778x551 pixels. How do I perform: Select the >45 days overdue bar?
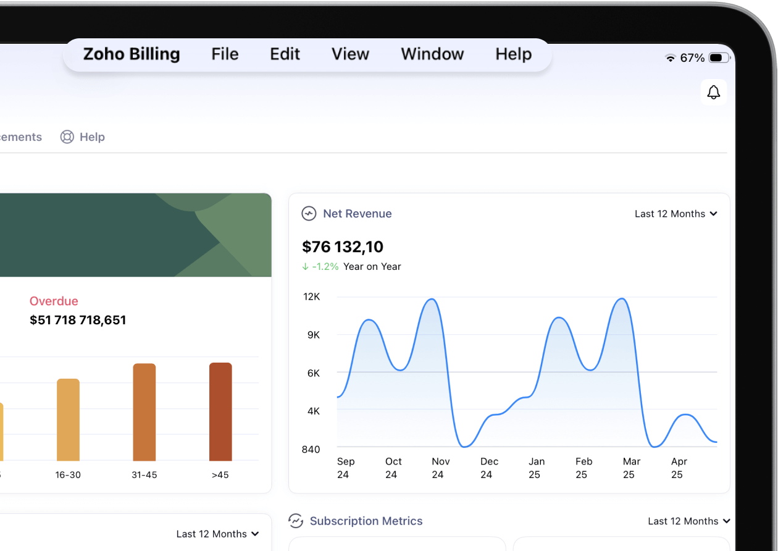click(220, 411)
